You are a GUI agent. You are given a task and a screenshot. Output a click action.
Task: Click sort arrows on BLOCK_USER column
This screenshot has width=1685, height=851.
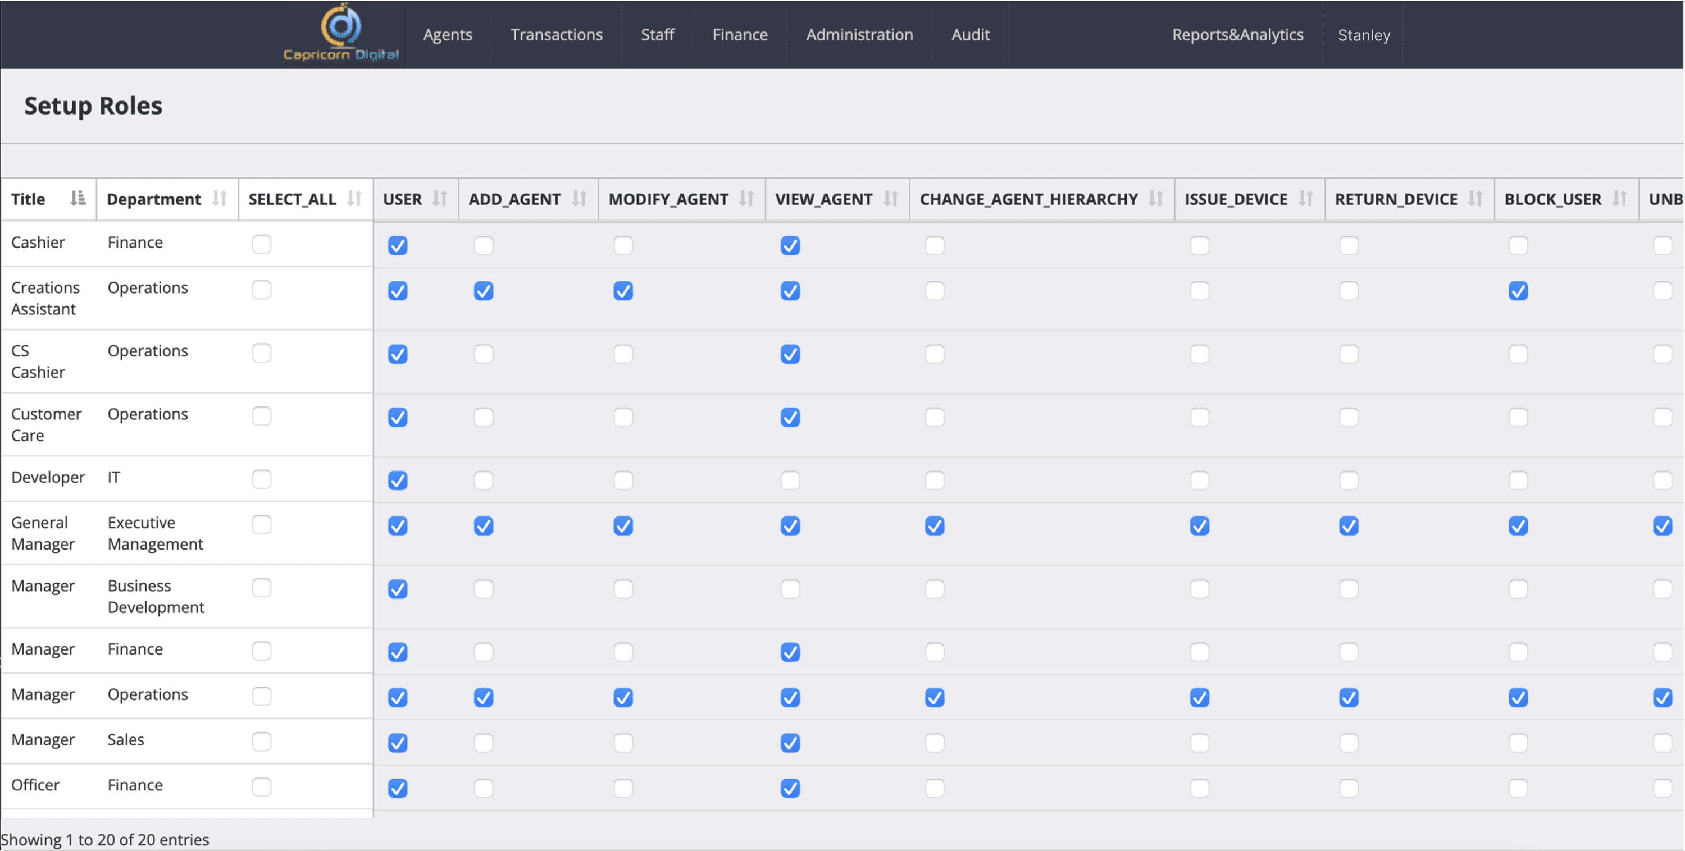click(1620, 199)
